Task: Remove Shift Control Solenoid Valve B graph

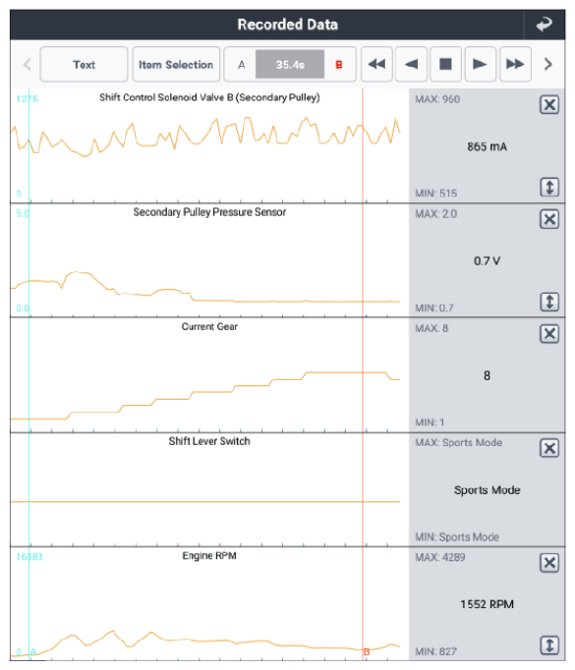Action: (549, 105)
